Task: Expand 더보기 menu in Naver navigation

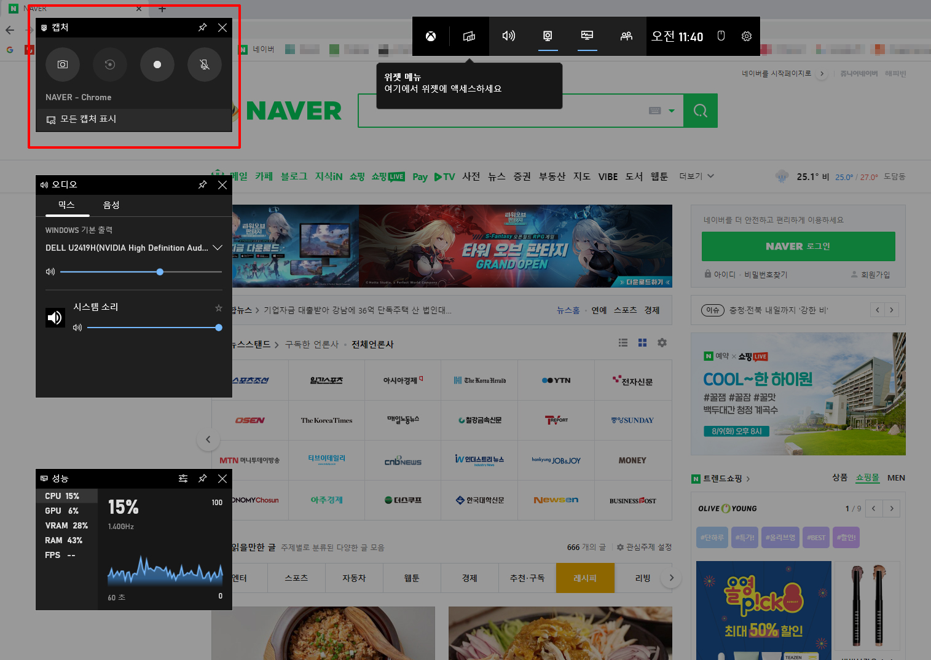Action: (697, 176)
